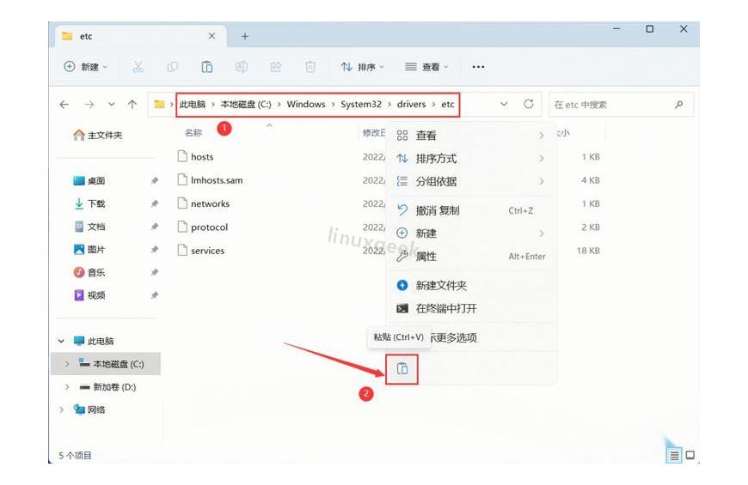Choose Properties in context menu
Image resolution: width=748 pixels, height=485 pixels.
[471, 257]
